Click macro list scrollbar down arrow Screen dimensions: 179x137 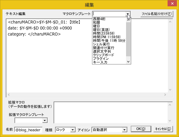coord(128,62)
